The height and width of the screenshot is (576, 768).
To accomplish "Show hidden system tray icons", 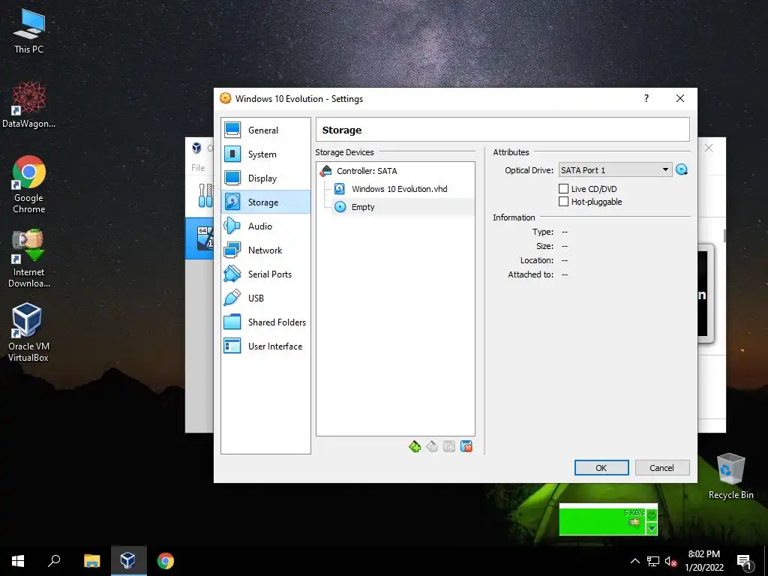I will (x=634, y=561).
